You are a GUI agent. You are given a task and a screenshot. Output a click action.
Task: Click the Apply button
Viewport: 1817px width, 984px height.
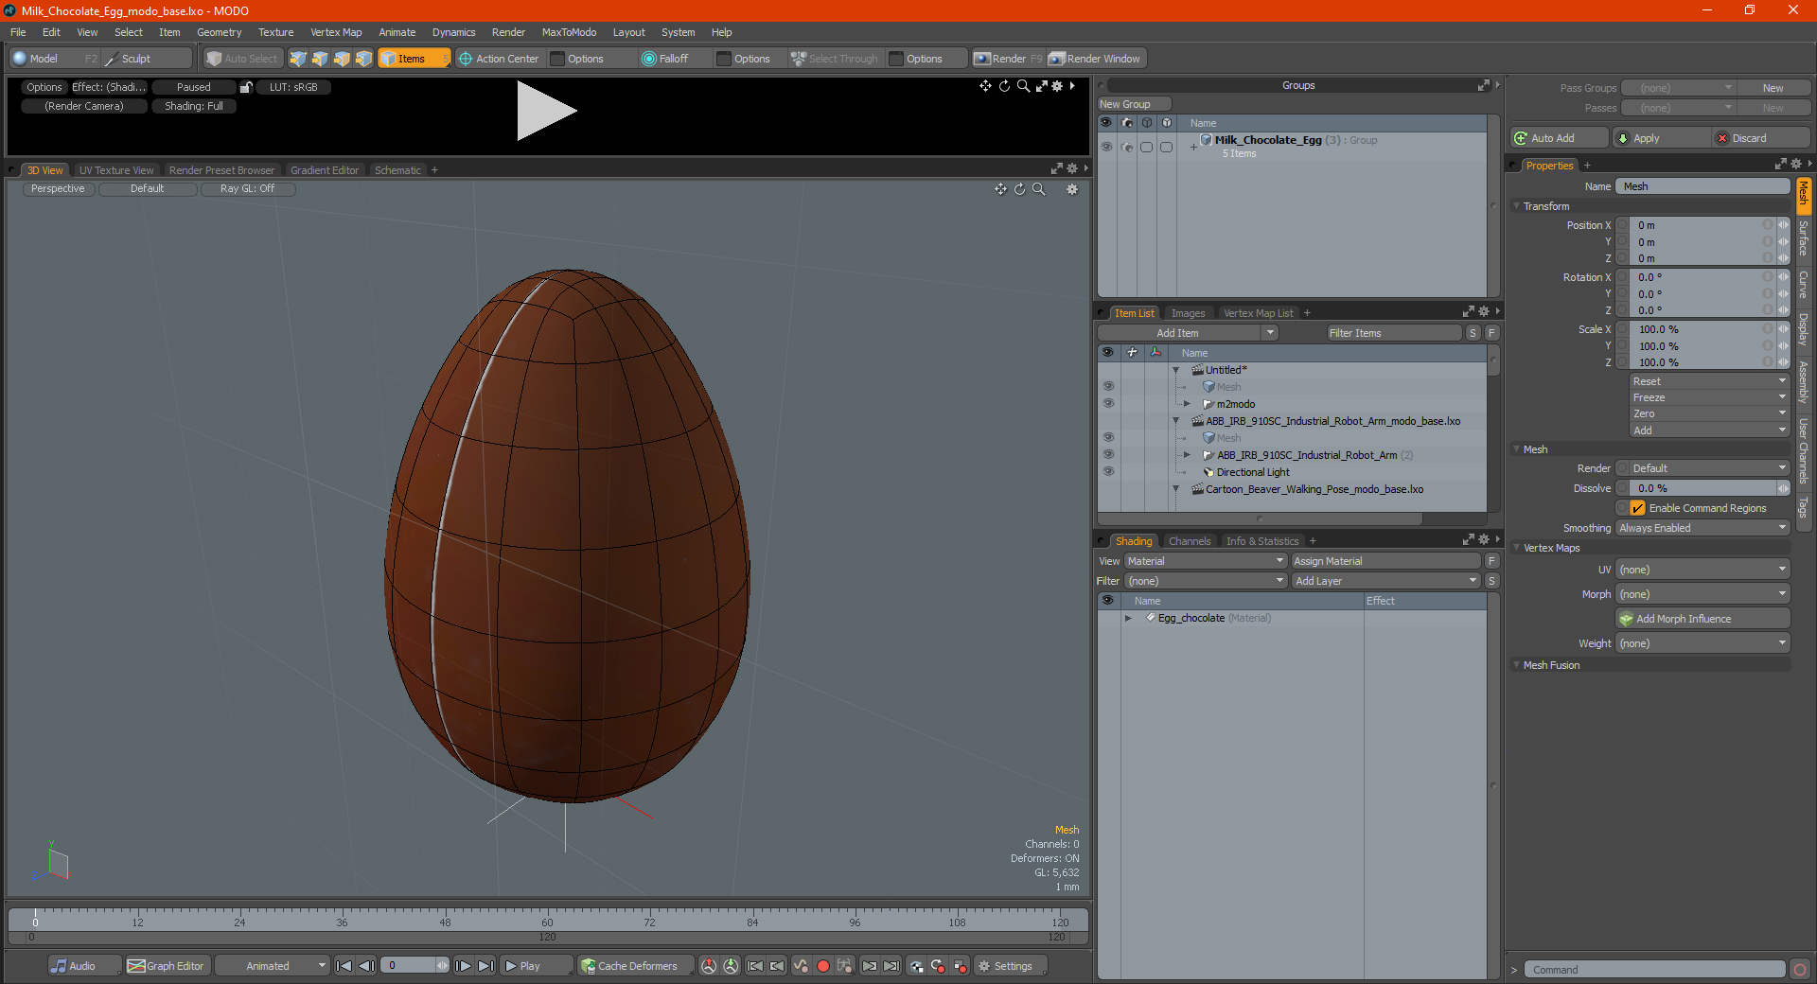[1663, 138]
